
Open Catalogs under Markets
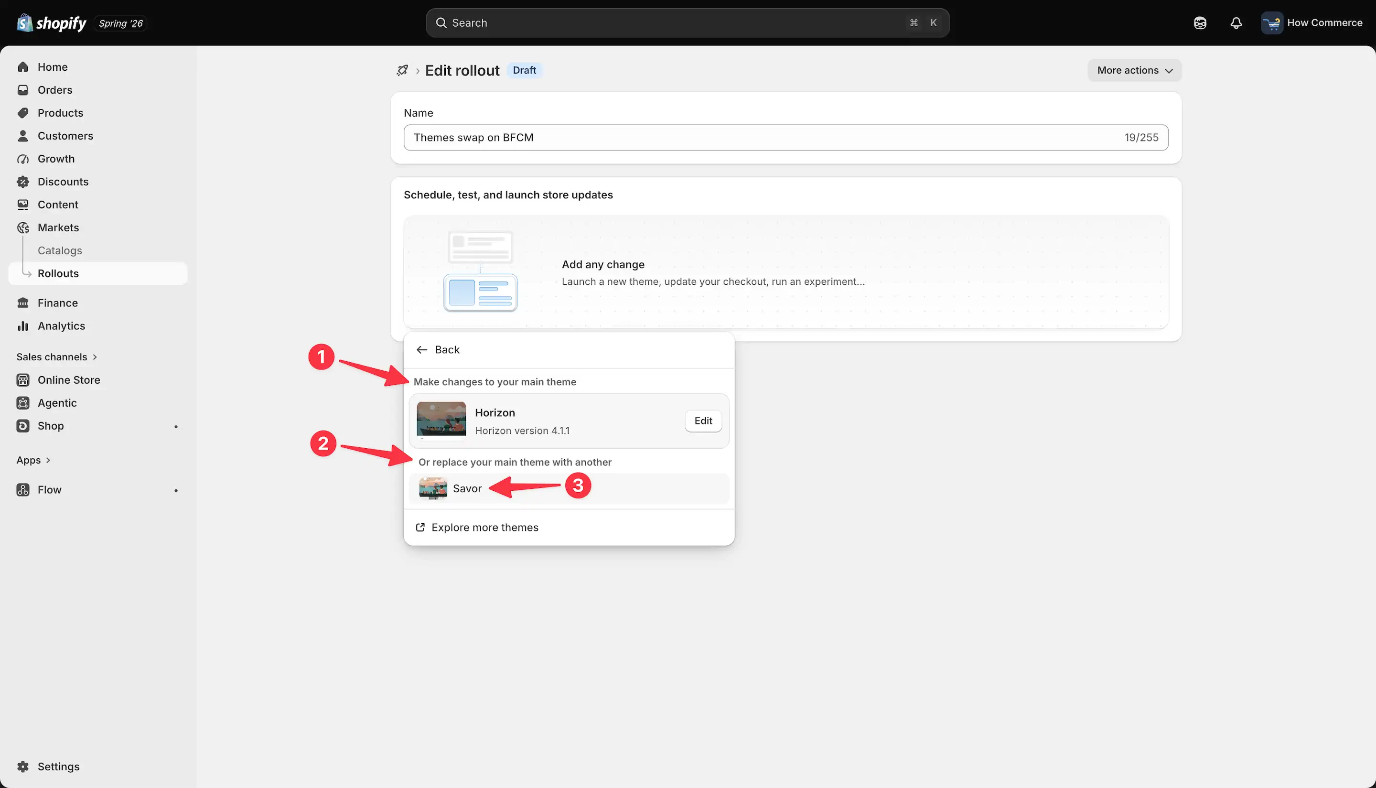coord(98,250)
